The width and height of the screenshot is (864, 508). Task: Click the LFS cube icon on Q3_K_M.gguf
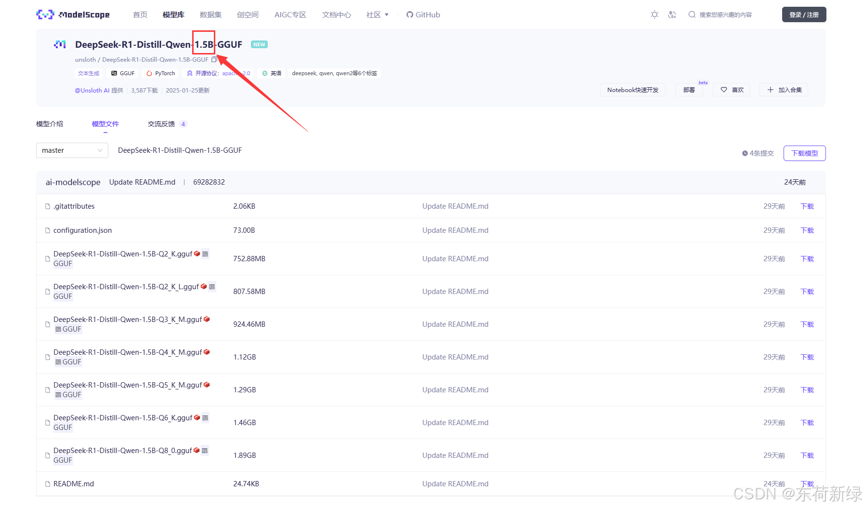point(207,319)
